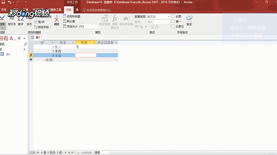277x155 pixels.
Task: Open the navigation pane category menu arrow
Action: 19,38
